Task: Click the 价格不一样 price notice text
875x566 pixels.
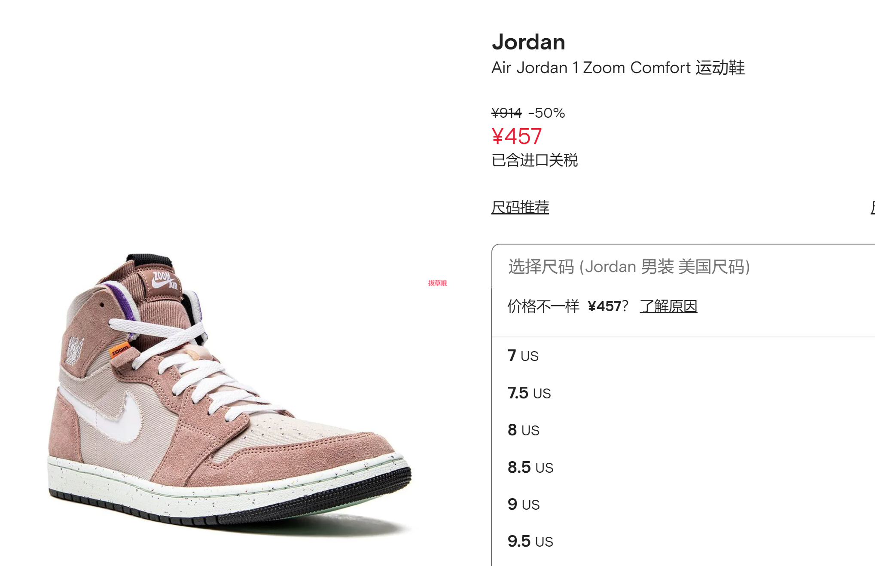Action: click(x=543, y=306)
